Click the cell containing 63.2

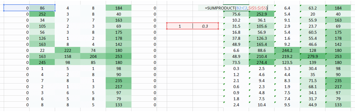[313, 8]
